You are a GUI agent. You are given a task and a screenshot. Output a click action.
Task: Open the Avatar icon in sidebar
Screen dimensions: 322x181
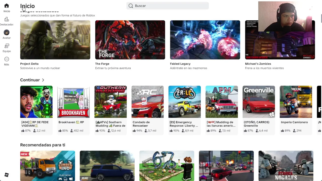(7, 32)
